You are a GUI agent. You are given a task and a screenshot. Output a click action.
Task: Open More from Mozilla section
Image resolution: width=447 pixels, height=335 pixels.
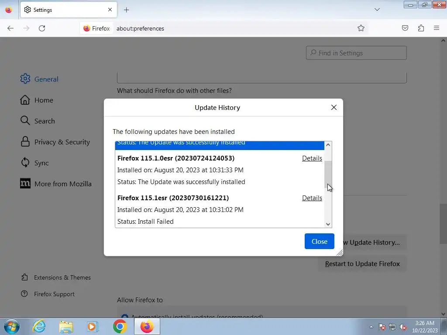pos(56,184)
